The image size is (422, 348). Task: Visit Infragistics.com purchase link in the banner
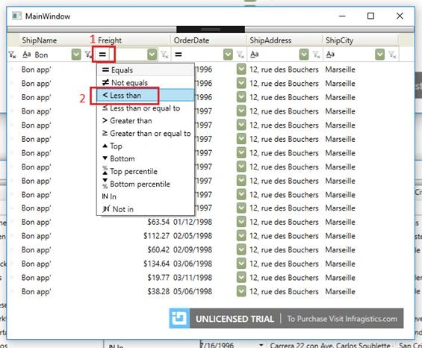(x=342, y=319)
